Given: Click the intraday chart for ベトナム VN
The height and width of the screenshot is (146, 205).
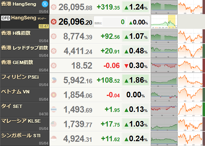Looking at the screenshot, I should point(164,95).
